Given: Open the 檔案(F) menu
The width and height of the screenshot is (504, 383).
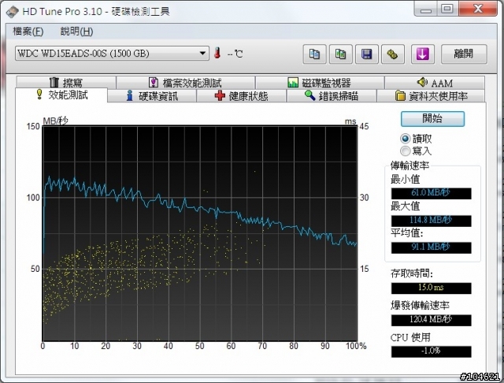Looking at the screenshot, I should pos(28,32).
